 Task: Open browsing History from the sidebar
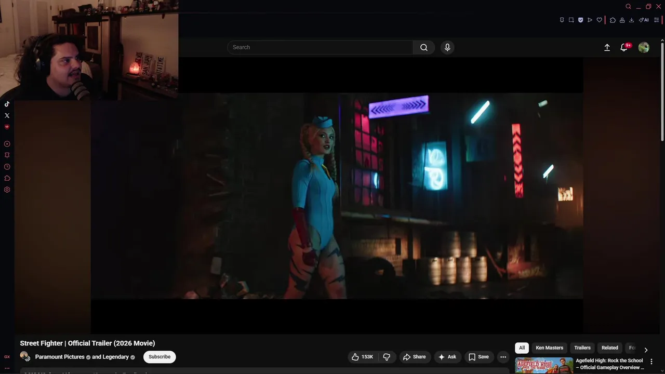point(7,167)
